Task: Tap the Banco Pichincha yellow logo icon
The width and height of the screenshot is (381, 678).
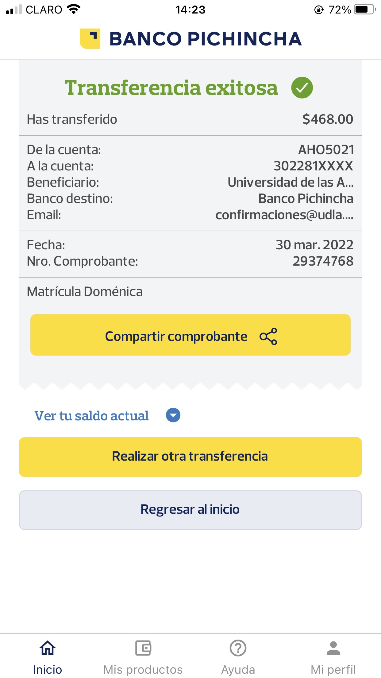Action: (90, 39)
